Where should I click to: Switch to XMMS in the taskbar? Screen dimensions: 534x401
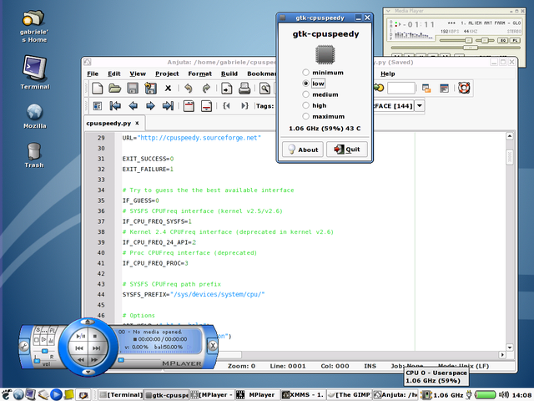pos(303,395)
